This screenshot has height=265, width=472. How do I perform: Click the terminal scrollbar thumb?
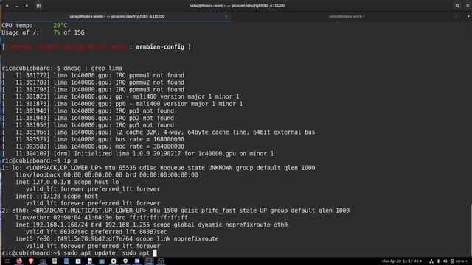tap(471, 230)
